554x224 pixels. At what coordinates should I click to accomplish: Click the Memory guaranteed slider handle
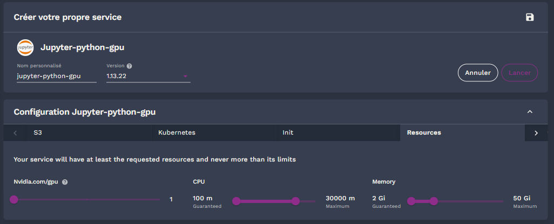point(411,201)
